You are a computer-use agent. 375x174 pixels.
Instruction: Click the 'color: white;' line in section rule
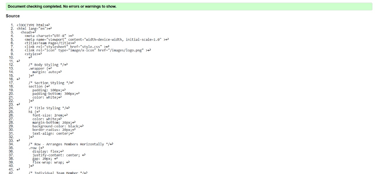coord(45,97)
